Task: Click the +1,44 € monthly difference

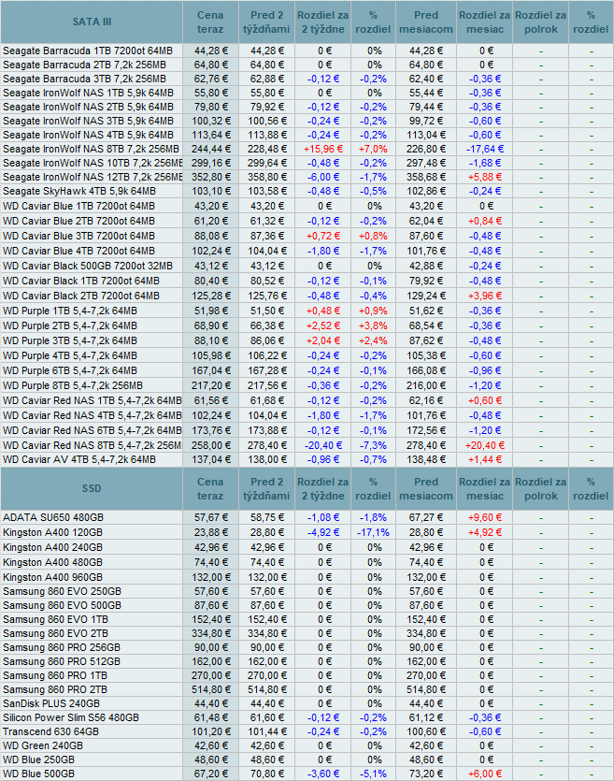Action: tap(485, 459)
